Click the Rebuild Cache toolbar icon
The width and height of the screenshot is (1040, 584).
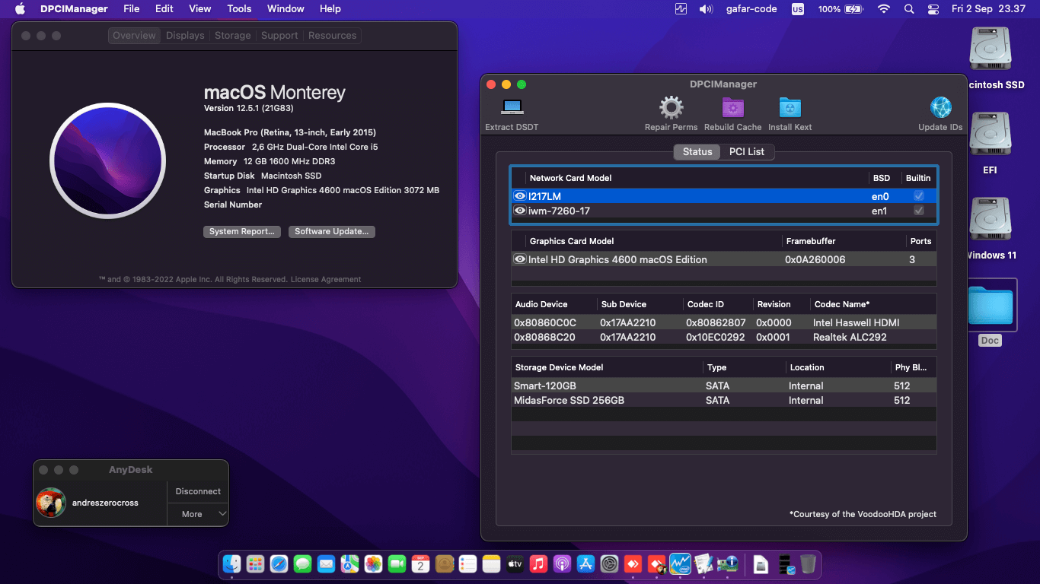pos(732,107)
